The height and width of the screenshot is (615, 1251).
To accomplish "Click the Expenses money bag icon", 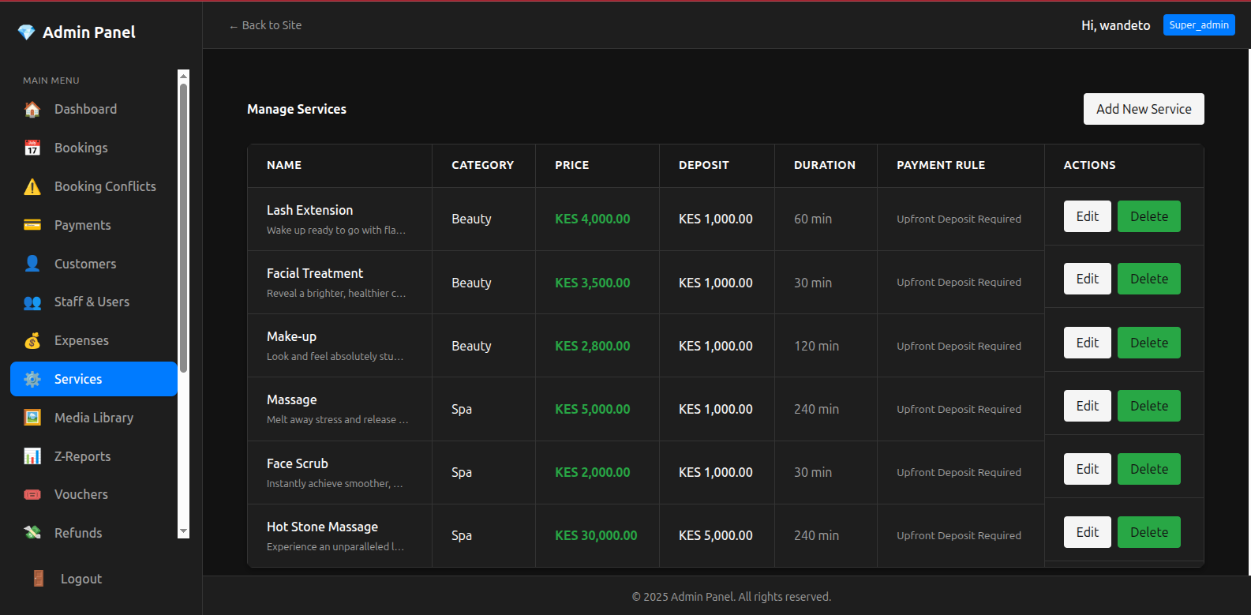I will click(x=32, y=340).
